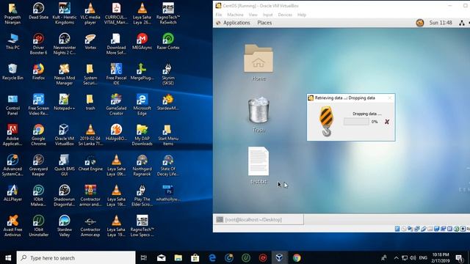The width and height of the screenshot is (470, 264).
Task: Switch ENG input language indicator
Action: pyautogui.click(x=423, y=257)
